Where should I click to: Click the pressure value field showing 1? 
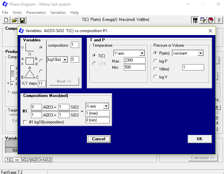click(x=193, y=67)
